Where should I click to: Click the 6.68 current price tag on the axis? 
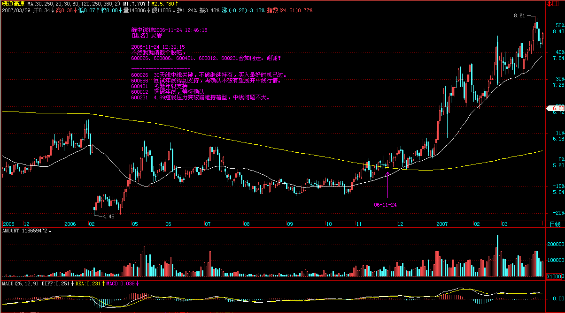[x=556, y=108]
